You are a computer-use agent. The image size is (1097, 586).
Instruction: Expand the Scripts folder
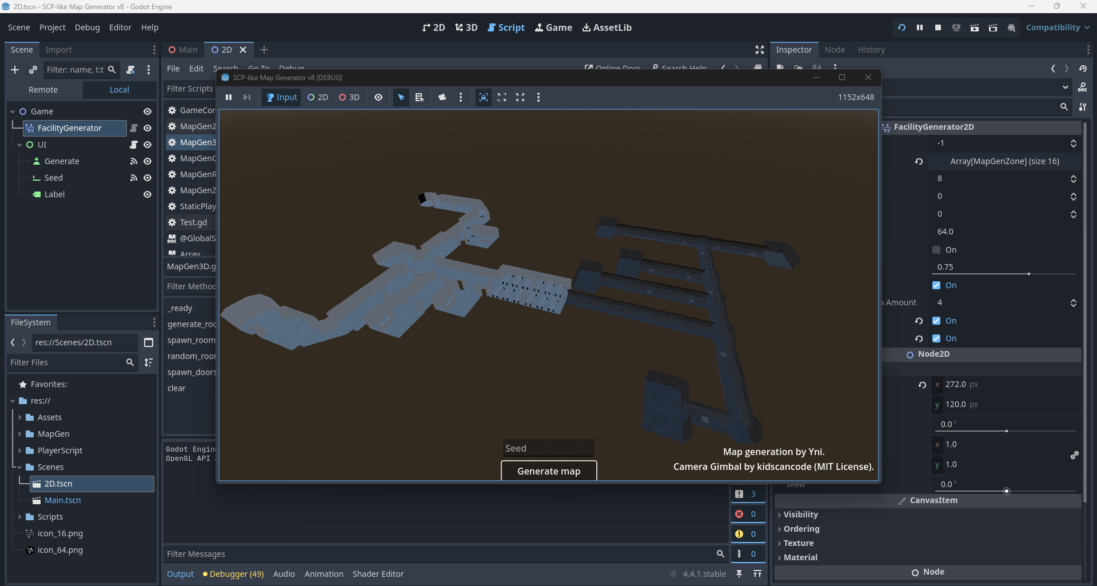[x=19, y=517]
